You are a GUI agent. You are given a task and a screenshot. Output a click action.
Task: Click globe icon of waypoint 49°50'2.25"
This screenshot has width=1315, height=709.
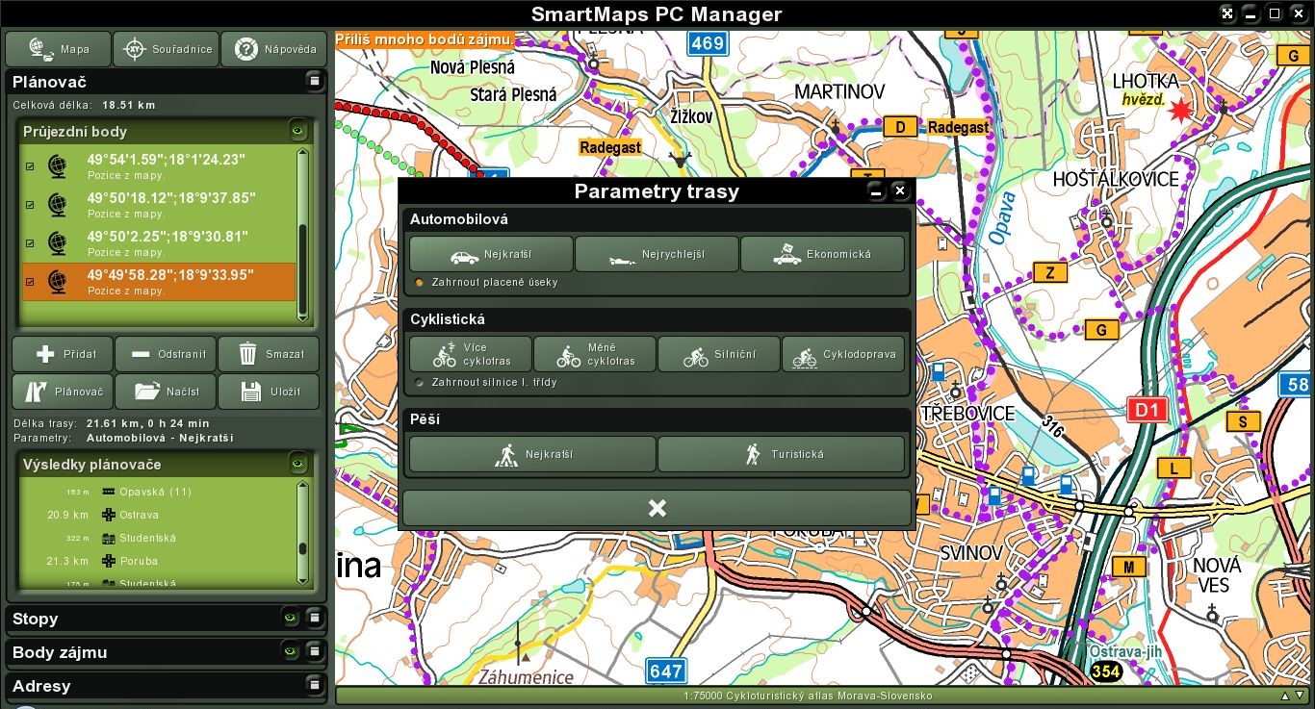pyautogui.click(x=57, y=243)
